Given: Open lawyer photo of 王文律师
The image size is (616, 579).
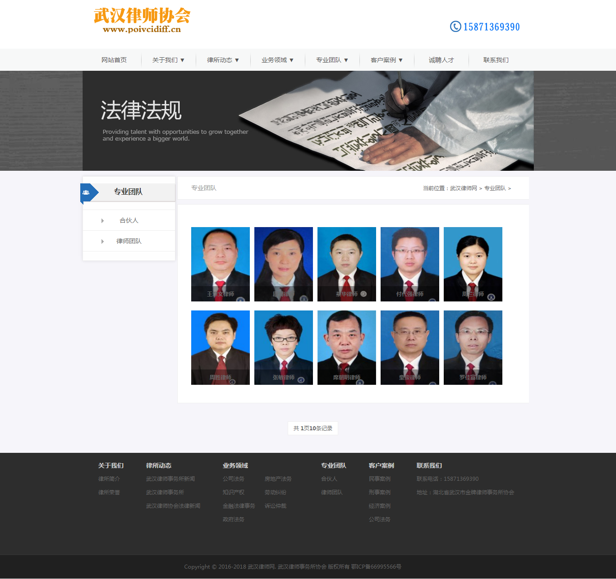Looking at the screenshot, I should 221,264.
